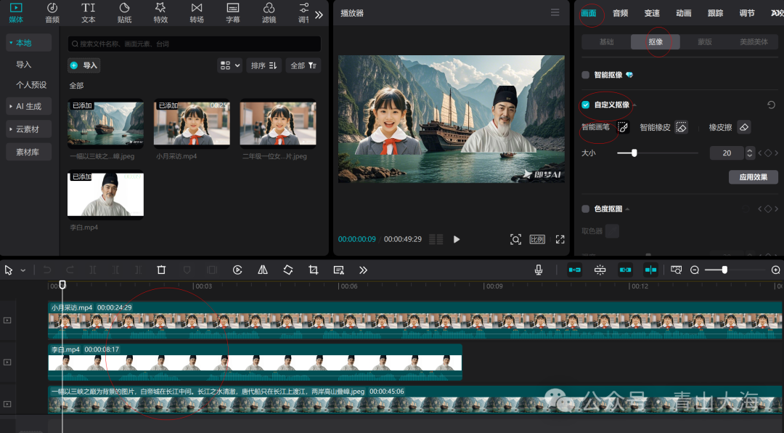784x433 pixels.
Task: Expand the AI 生成 sidebar section
Action: (x=29, y=106)
